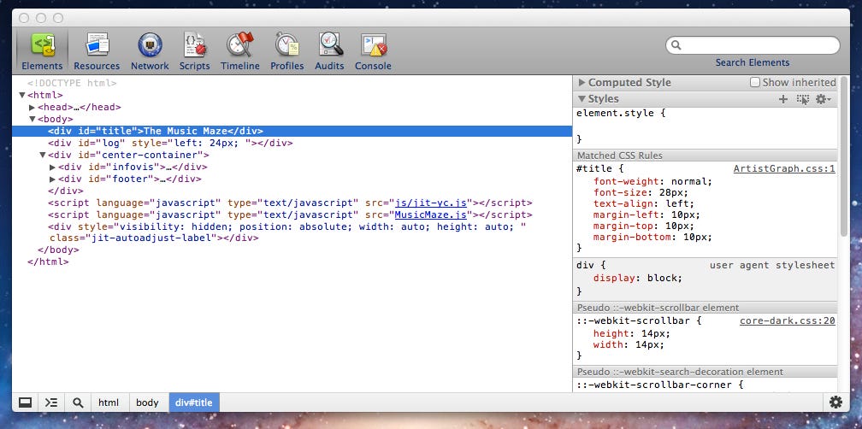862x429 pixels.
Task: Add new style rule plus icon
Action: [x=783, y=99]
